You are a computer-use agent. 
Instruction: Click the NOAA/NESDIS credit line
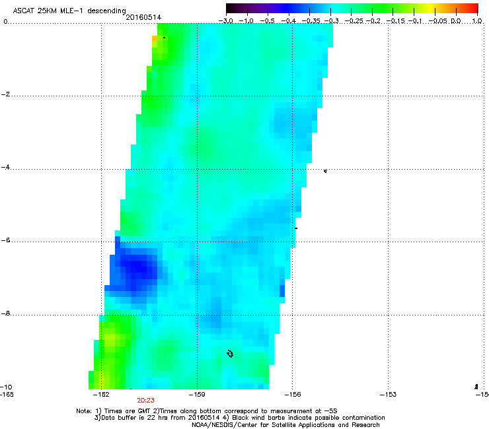[x=285, y=425]
